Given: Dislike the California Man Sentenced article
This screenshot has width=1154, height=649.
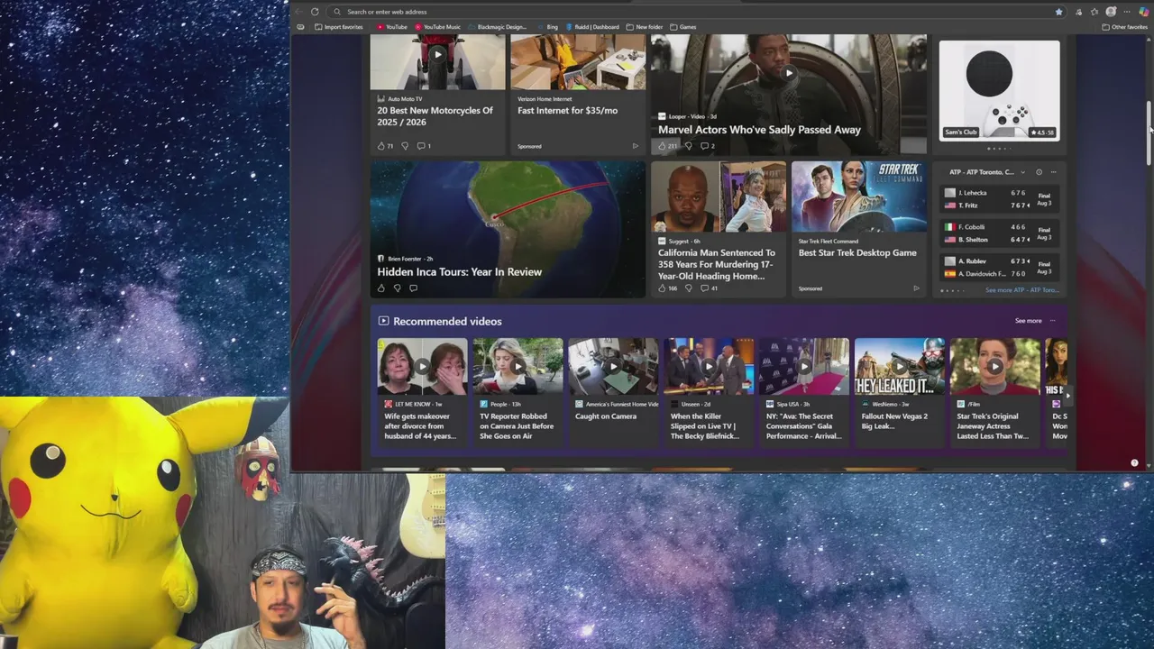Looking at the screenshot, I should coord(688,288).
